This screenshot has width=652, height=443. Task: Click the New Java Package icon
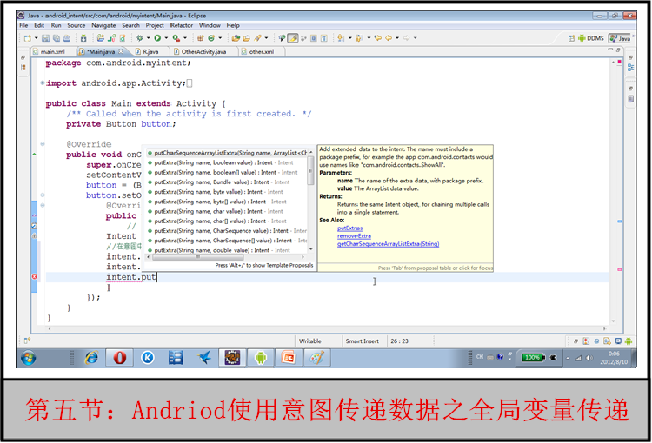tap(201, 38)
